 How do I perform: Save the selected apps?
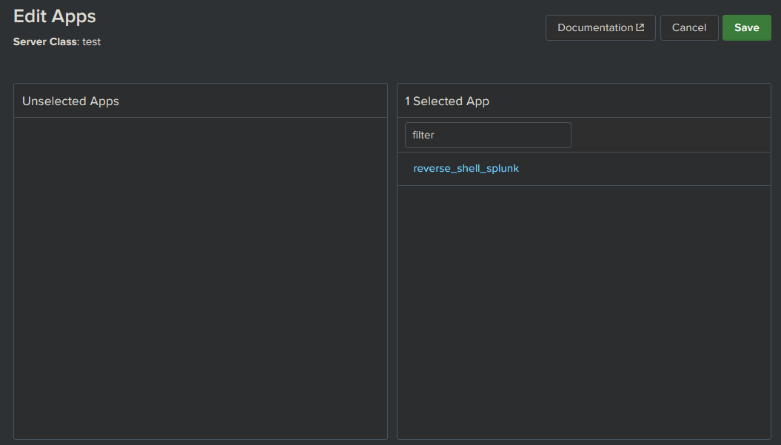pos(747,28)
